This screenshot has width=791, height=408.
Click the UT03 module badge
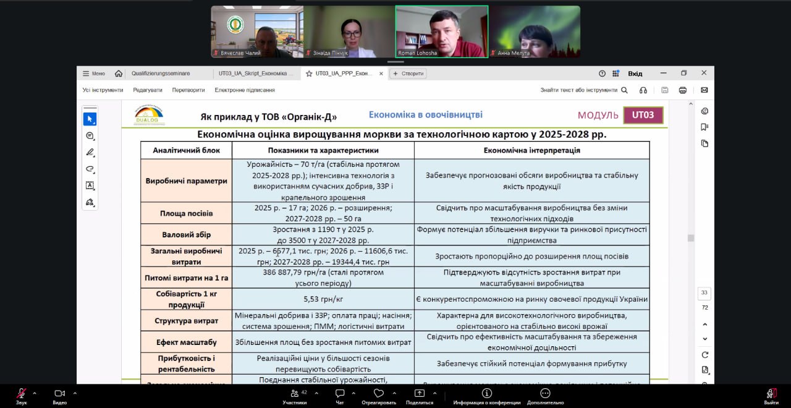coord(643,115)
